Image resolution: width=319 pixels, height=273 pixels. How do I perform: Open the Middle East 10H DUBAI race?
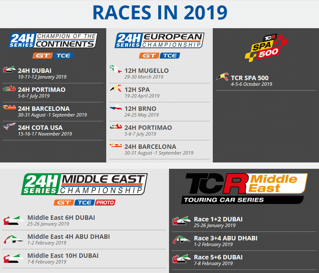pos(63,256)
